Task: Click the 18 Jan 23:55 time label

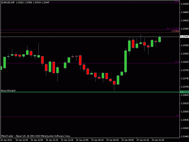Action: (x=82, y=140)
